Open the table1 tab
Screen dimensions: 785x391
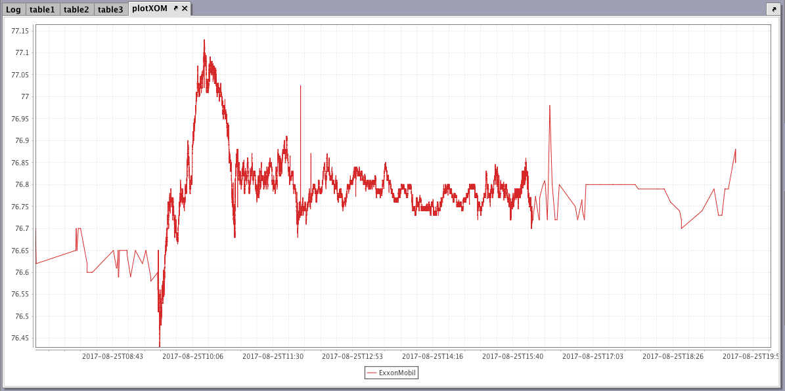coord(42,10)
